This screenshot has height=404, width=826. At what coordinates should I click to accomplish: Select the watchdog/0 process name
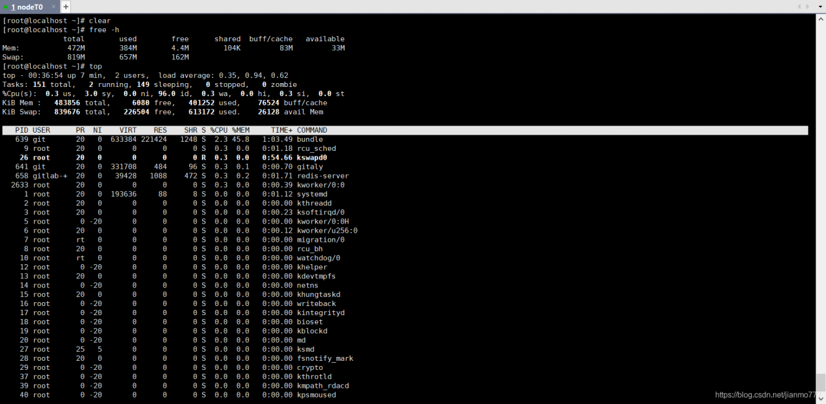[x=319, y=258]
